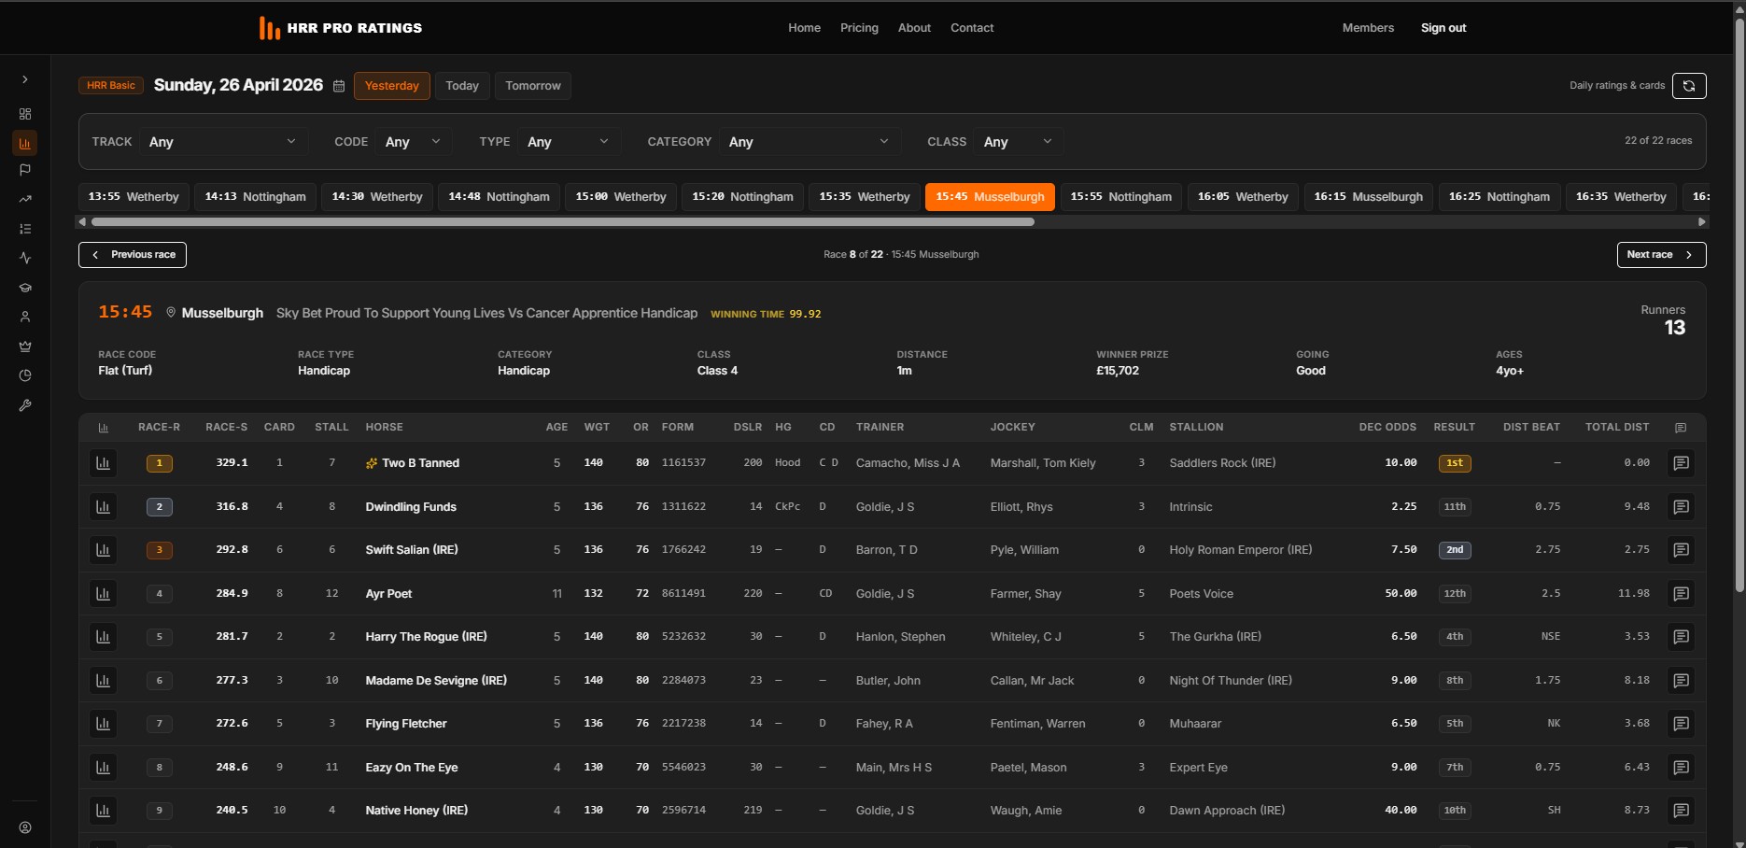The height and width of the screenshot is (848, 1746).
Task: Switch to the 13:55 Wetherby race tab
Action: (x=134, y=197)
